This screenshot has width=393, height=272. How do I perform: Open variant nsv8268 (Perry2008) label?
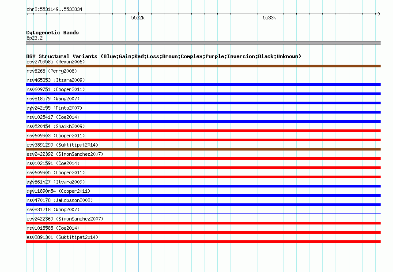(x=52, y=71)
